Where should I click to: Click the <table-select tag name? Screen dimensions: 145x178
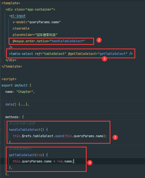pos(22,54)
